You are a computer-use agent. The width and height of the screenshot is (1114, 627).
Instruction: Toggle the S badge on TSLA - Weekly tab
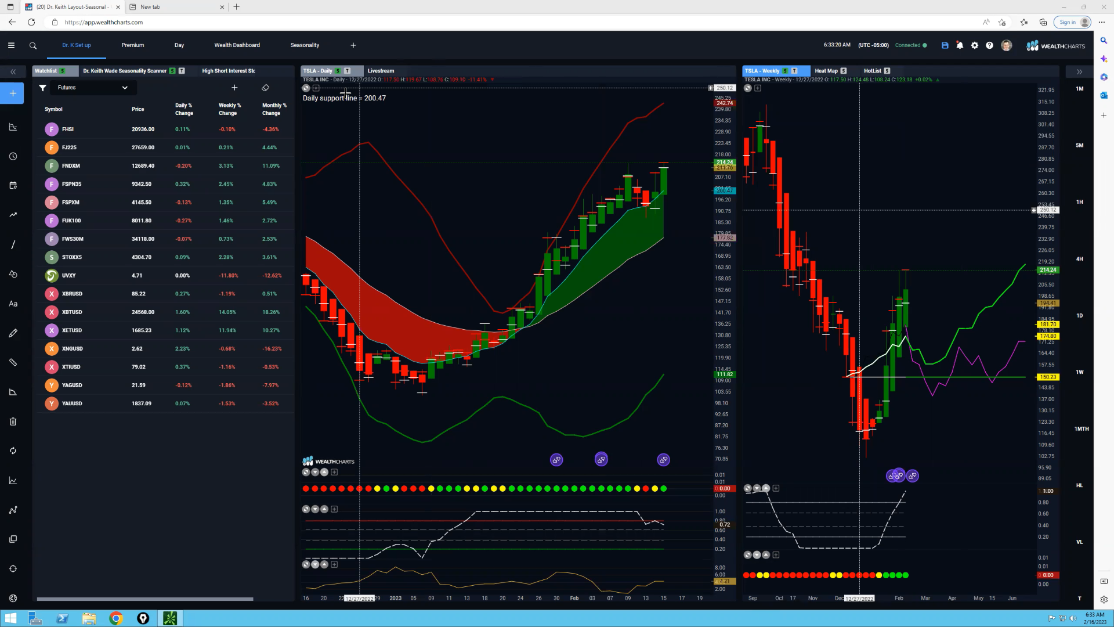pos(785,71)
